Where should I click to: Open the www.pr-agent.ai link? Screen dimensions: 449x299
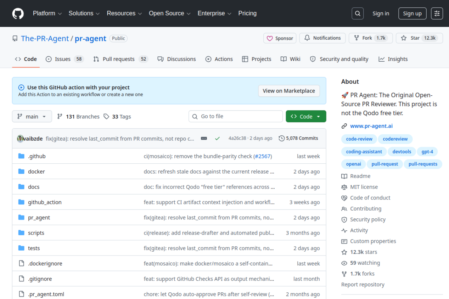coord(371,126)
